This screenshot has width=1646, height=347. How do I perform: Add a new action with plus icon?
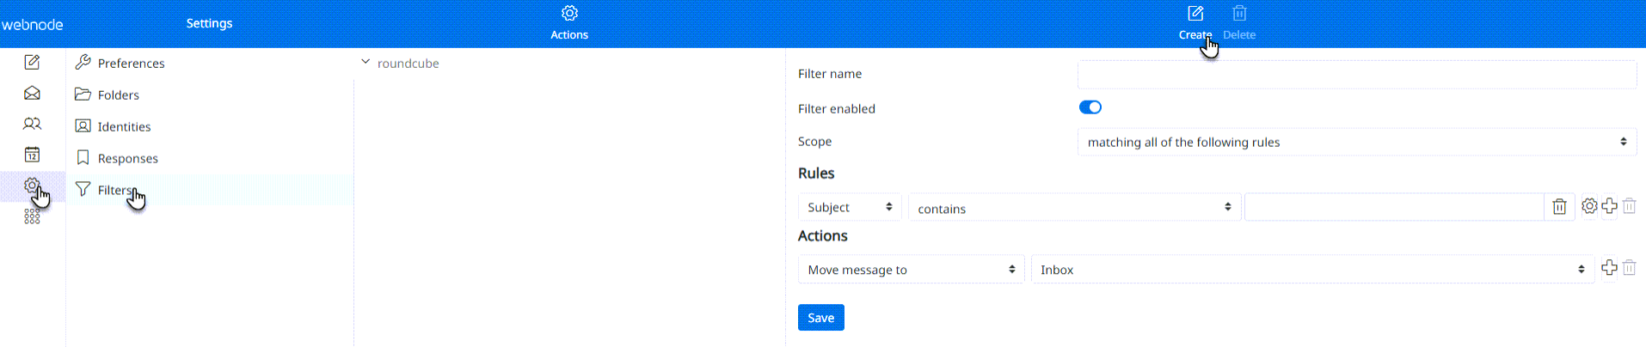click(1609, 268)
